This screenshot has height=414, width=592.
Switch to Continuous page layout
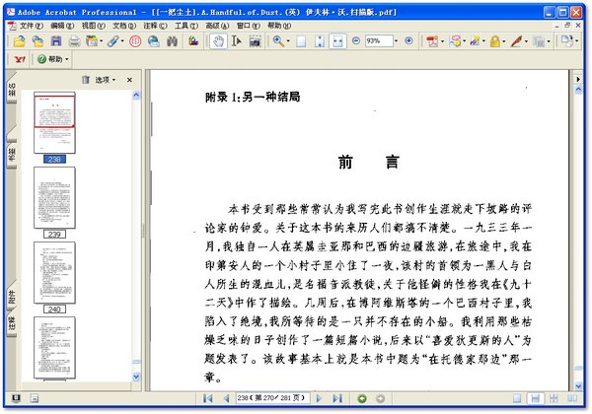536,398
